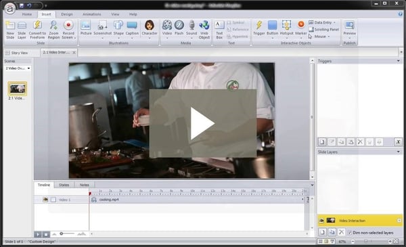The image size is (406, 247).
Task: Collapse the Triggers panel arrow
Action: pyautogui.click(x=399, y=61)
